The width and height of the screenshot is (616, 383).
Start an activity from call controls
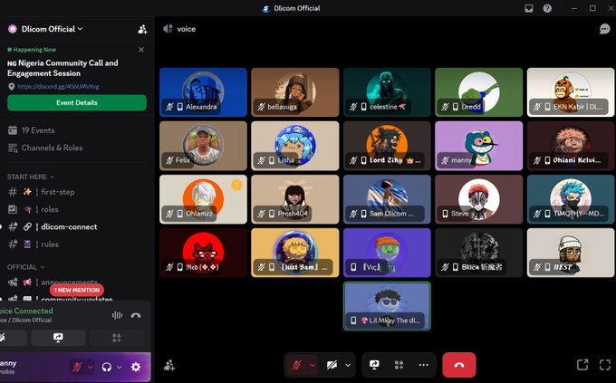pos(399,365)
